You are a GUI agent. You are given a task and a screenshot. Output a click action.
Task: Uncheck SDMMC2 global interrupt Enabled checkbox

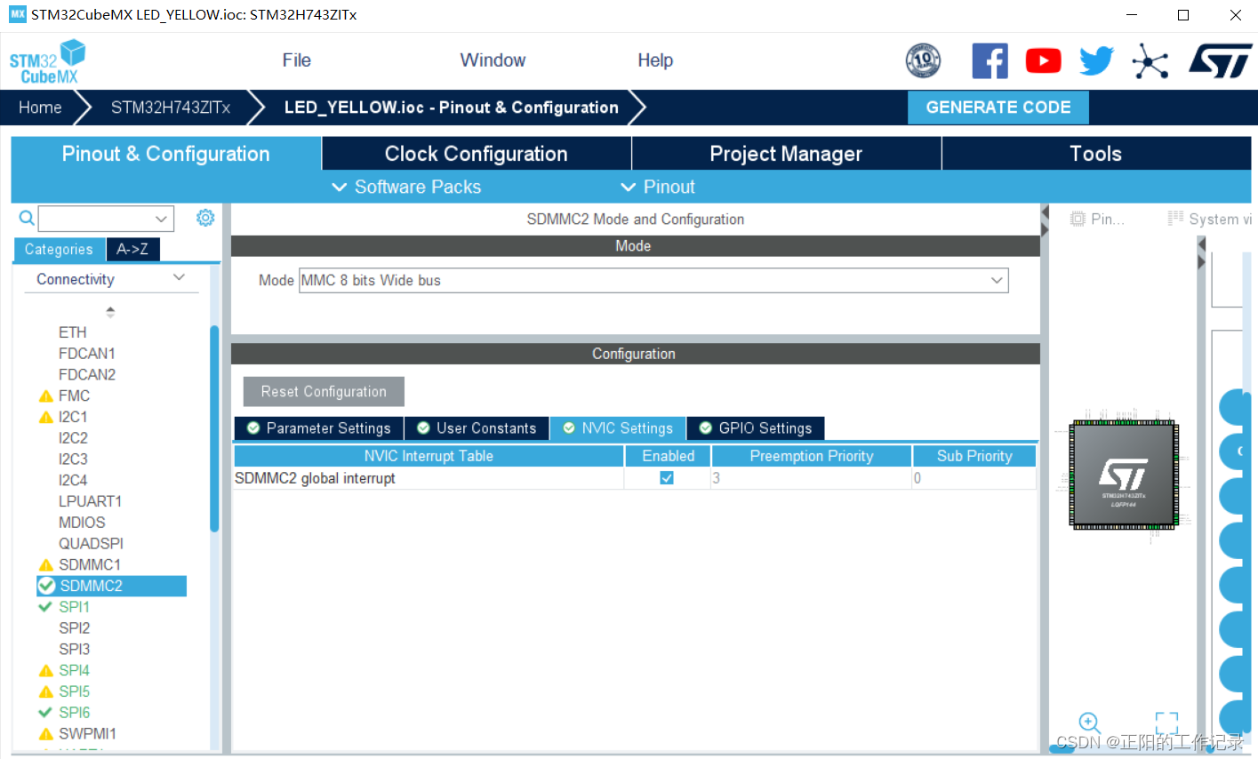tap(667, 478)
